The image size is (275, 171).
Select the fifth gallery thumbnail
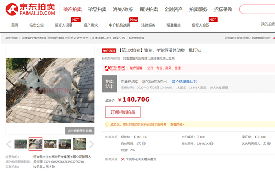tap(80, 144)
